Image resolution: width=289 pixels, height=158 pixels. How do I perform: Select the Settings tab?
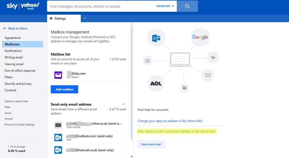pos(64,18)
